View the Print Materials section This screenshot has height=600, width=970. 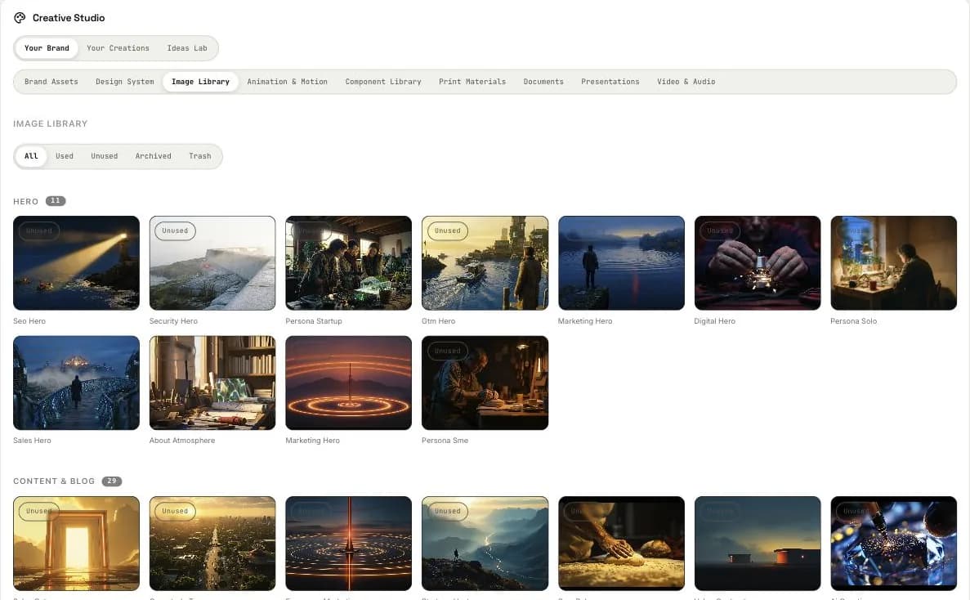click(472, 82)
